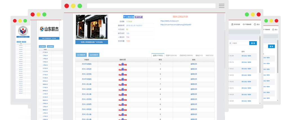
Task: Click the 关键词 column header
Action: 86,60
